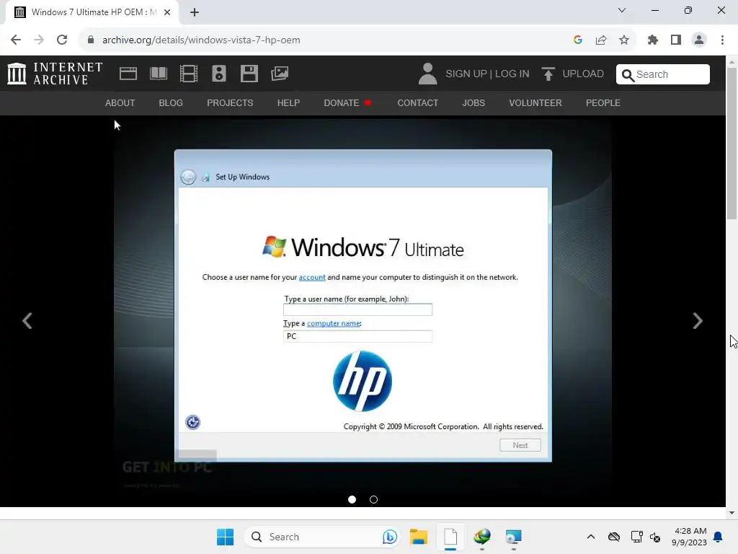
Task: Open the JOBS menu item
Action: 474,102
